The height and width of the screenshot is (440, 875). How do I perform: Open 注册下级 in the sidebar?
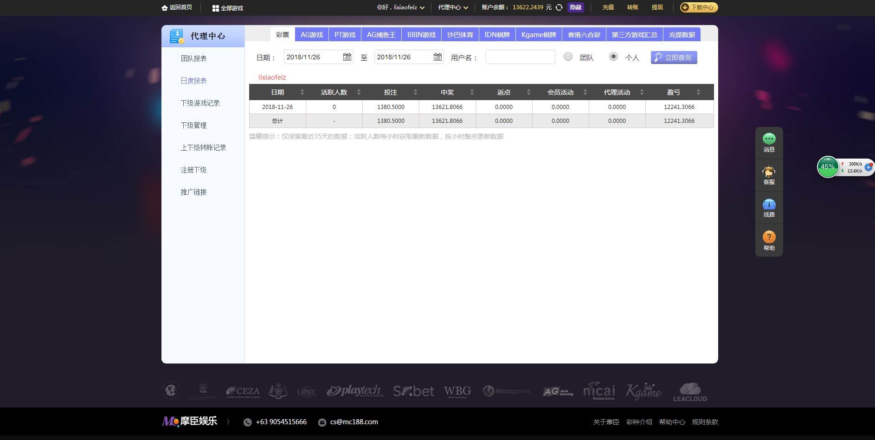(x=194, y=170)
